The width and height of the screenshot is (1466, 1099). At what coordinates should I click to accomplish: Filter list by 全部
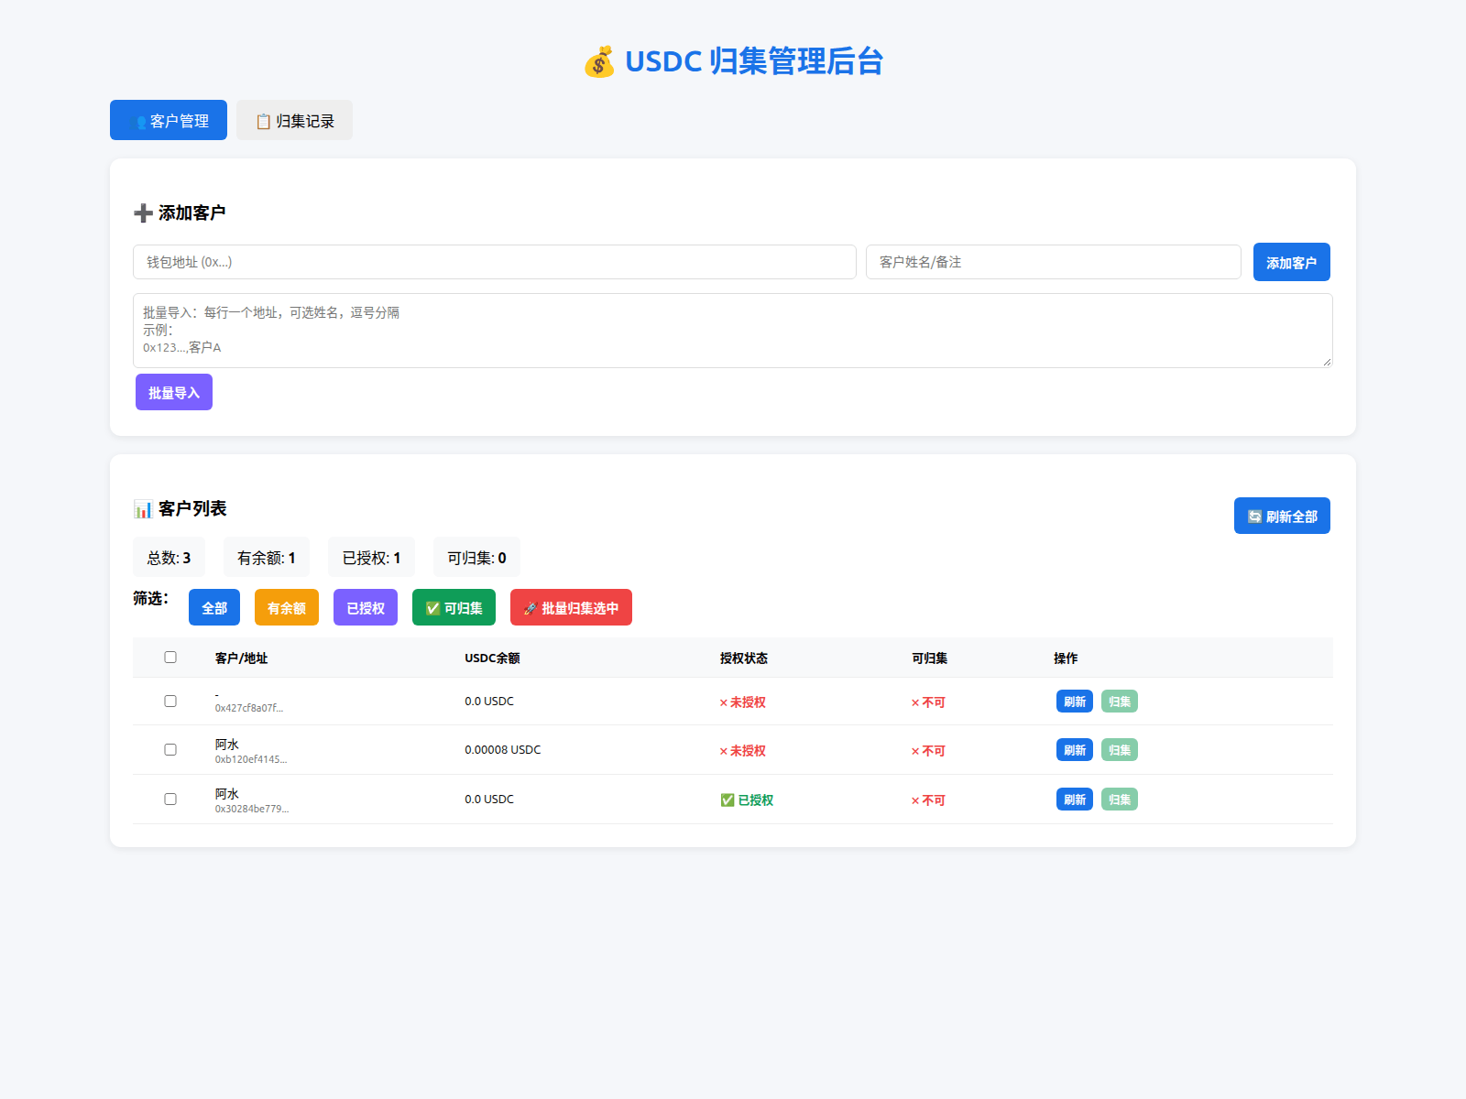214,607
